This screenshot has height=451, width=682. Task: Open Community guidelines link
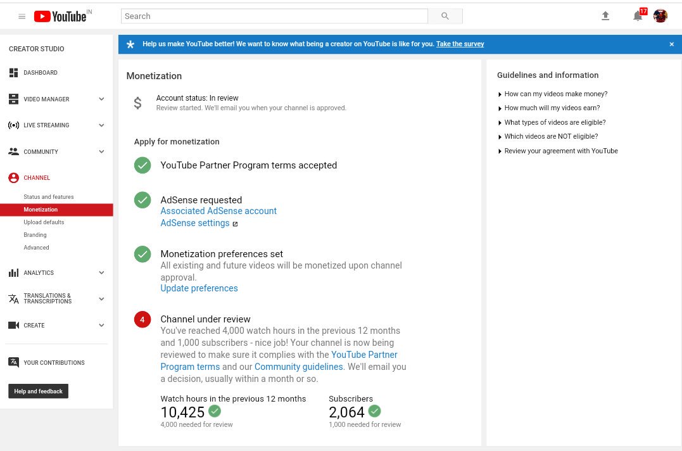[299, 367]
